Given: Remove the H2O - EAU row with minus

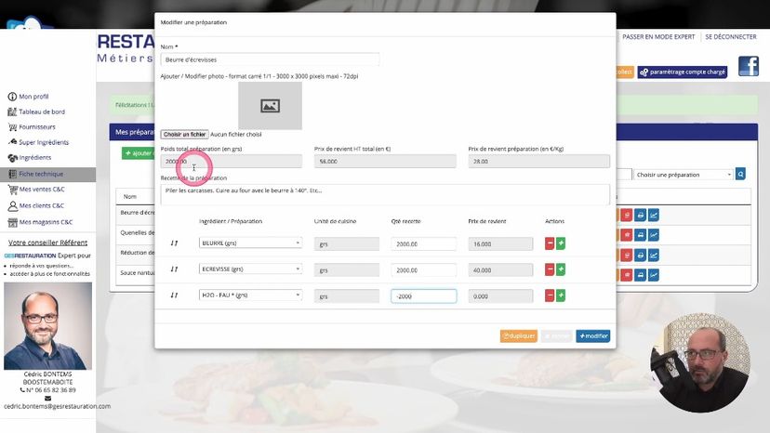Looking at the screenshot, I should pos(550,295).
